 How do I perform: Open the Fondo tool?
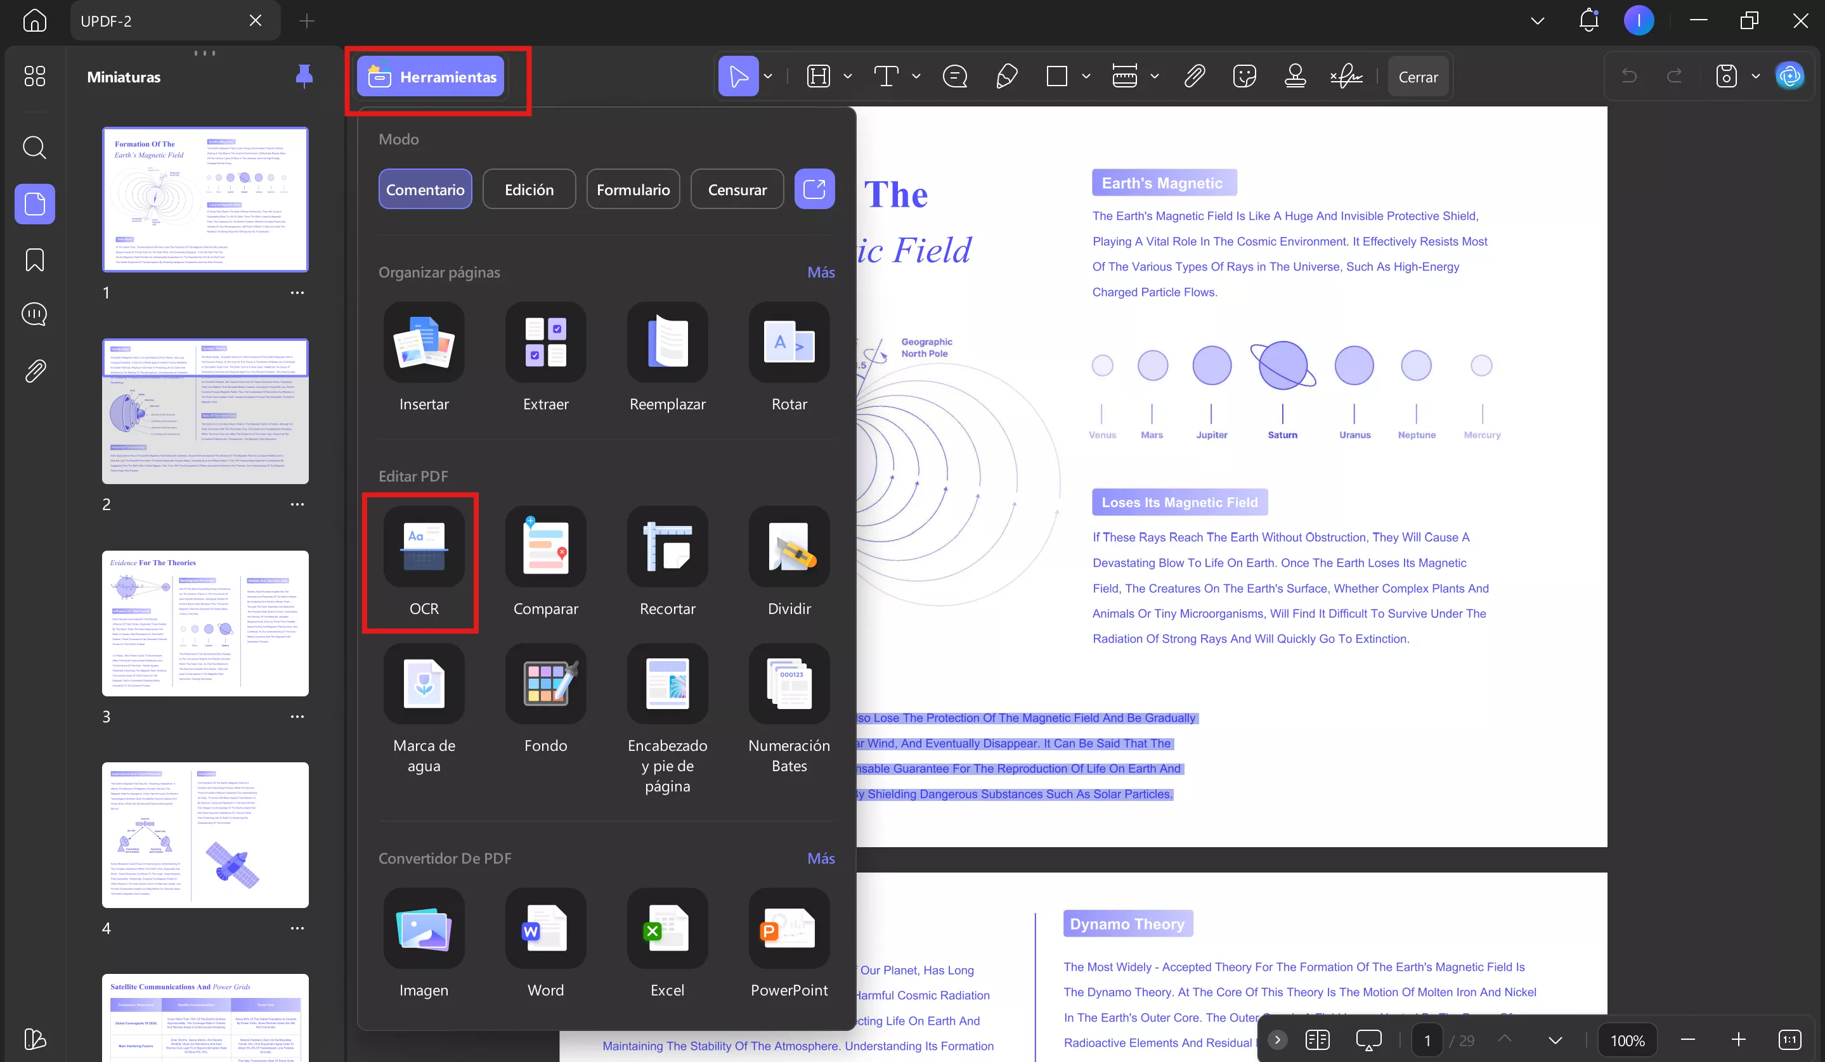pyautogui.click(x=545, y=700)
